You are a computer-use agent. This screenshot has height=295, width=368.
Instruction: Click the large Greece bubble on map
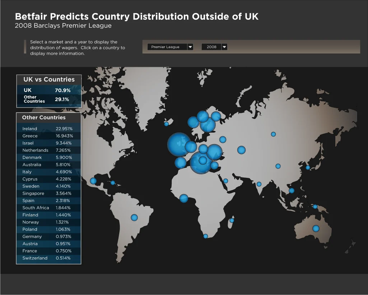pos(201,163)
